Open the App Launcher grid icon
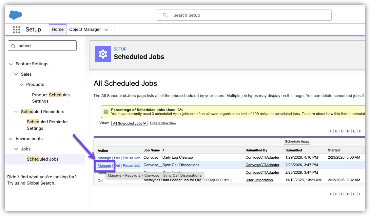 [16, 29]
